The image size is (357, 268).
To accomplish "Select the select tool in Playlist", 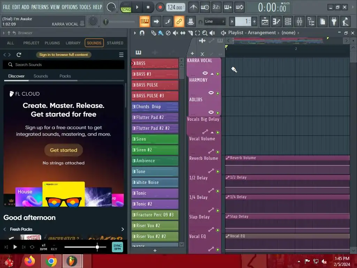I will pyautogui.click(x=197, y=33).
